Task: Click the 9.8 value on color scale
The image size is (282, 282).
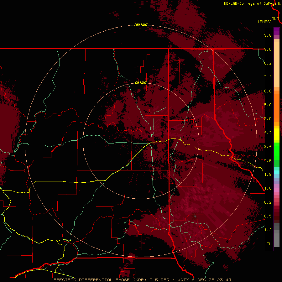Action: 268,35
